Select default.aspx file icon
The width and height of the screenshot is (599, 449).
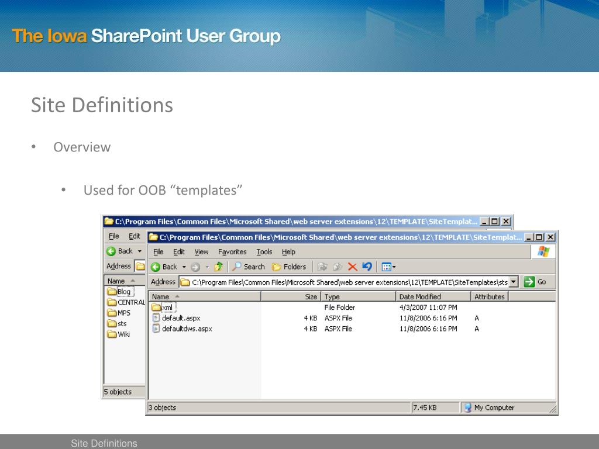point(156,318)
